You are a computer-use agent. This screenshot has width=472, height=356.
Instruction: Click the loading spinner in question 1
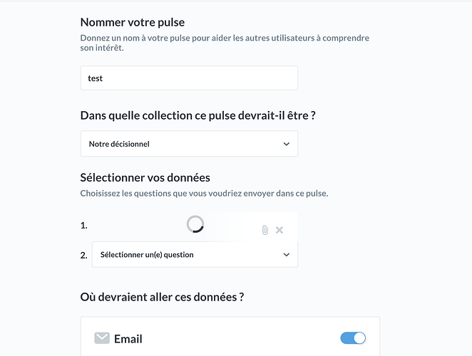[x=195, y=224]
